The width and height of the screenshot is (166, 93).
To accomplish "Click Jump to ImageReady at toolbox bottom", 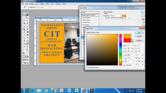I will pos(26,63).
